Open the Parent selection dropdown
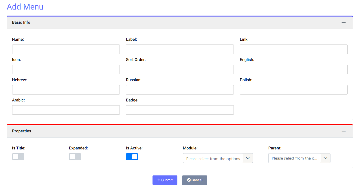Image resolution: width=360 pixels, height=187 pixels. click(x=299, y=158)
